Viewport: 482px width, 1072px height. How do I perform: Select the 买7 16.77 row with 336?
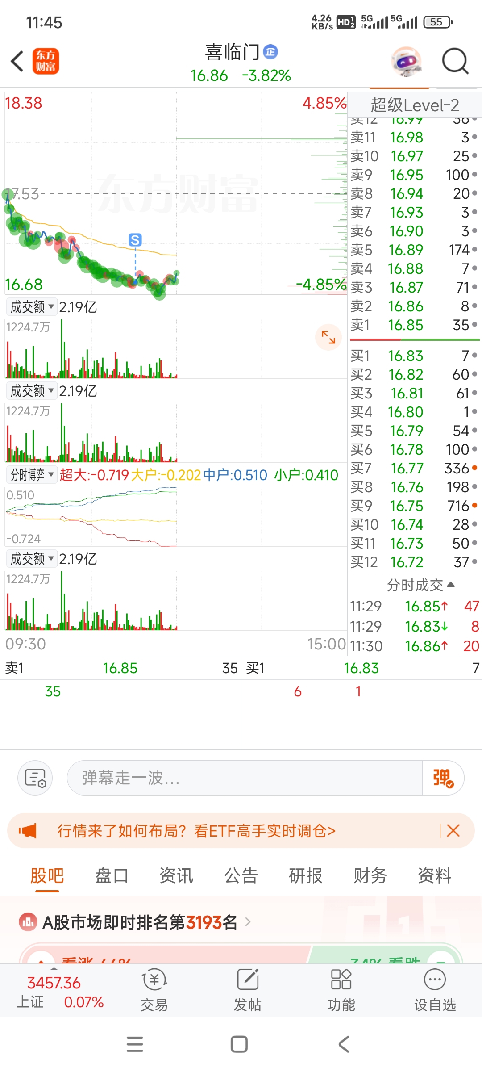(x=414, y=468)
